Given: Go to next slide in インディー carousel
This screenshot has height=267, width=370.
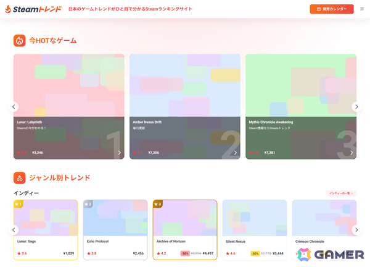Looking at the screenshot, I should pos(356,230).
